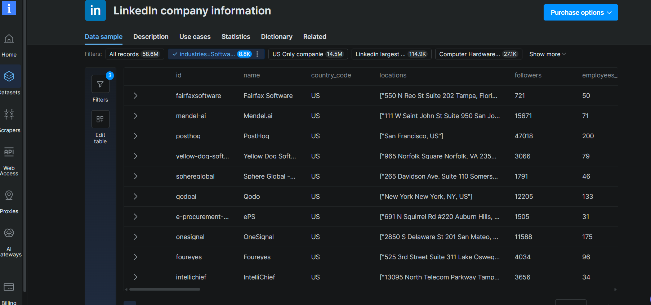Image resolution: width=651 pixels, height=305 pixels.
Task: Select the Linkedin largest filter
Action: pyautogui.click(x=391, y=54)
